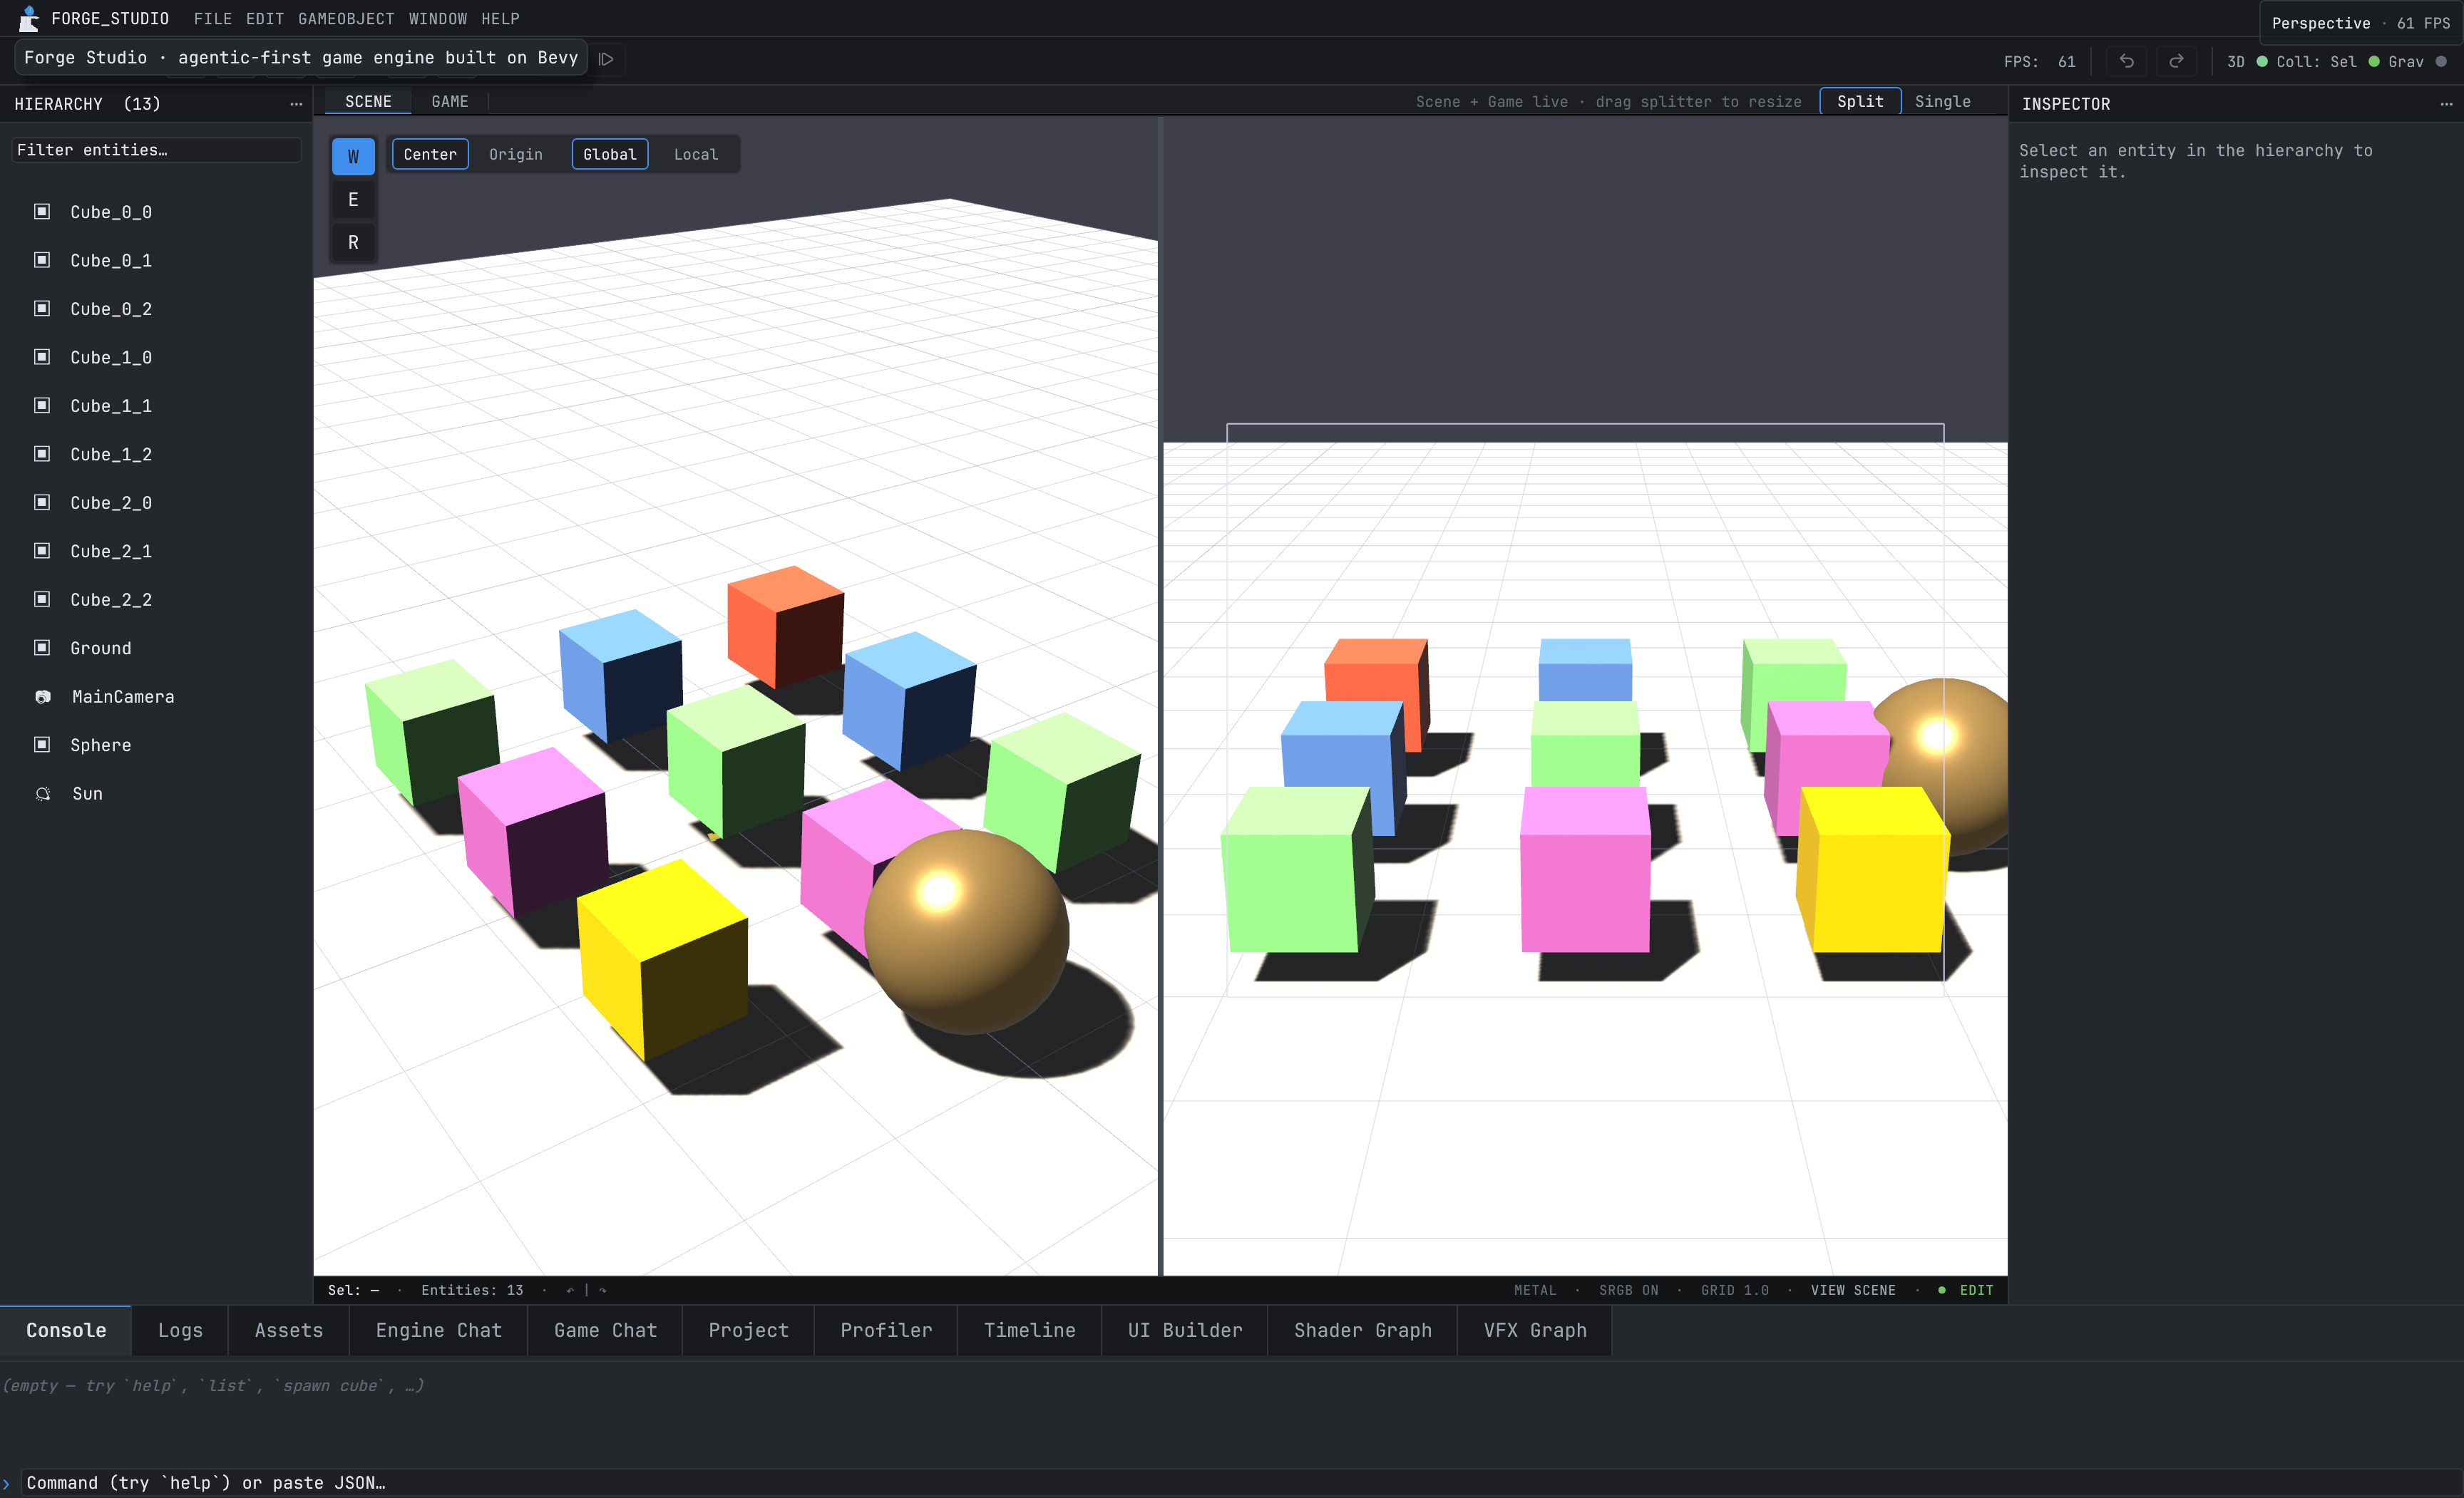Set transform space to Local
This screenshot has width=2464, height=1498.
click(x=696, y=154)
